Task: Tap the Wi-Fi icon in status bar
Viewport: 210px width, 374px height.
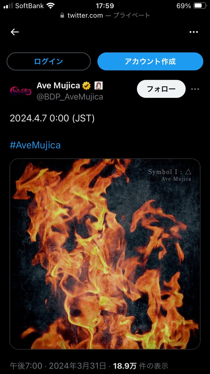Action: [51, 6]
